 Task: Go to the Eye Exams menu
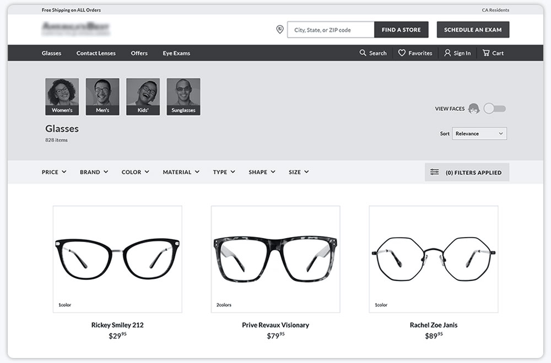coord(176,53)
